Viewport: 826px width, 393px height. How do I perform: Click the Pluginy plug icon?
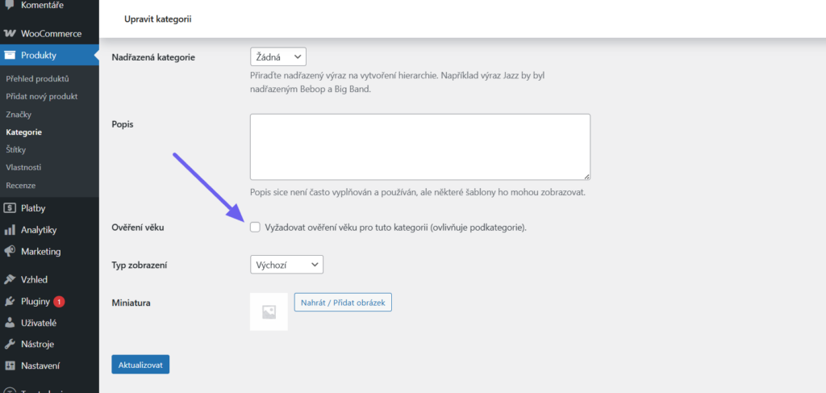(x=10, y=302)
